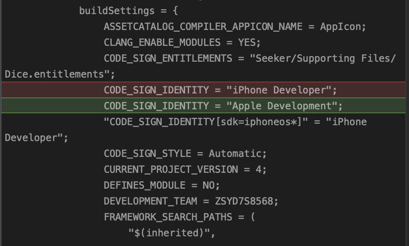Click the FRAMEWORK_SEARCH_PATHS key
Screen dimensions: 409x246
174,217
